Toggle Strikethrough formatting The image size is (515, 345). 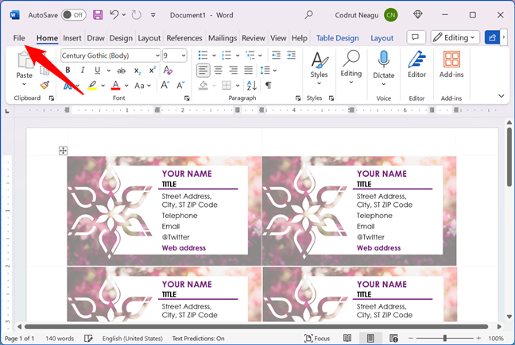121,70
